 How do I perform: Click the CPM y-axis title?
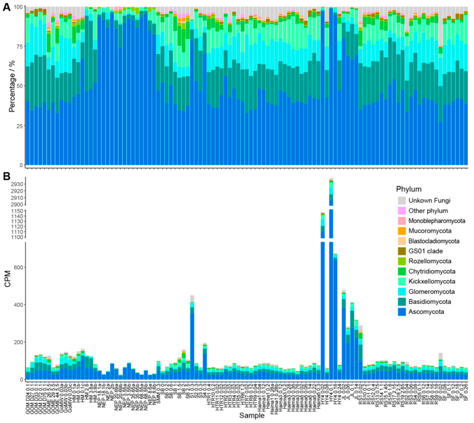pos(8,279)
